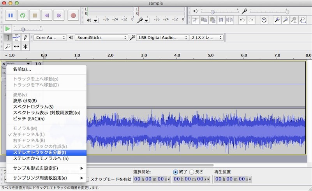Image resolution: width=312 pixels, height=191 pixels.
Task: Click the 選択開始 time field
Action: pyautogui.click(x=152, y=179)
